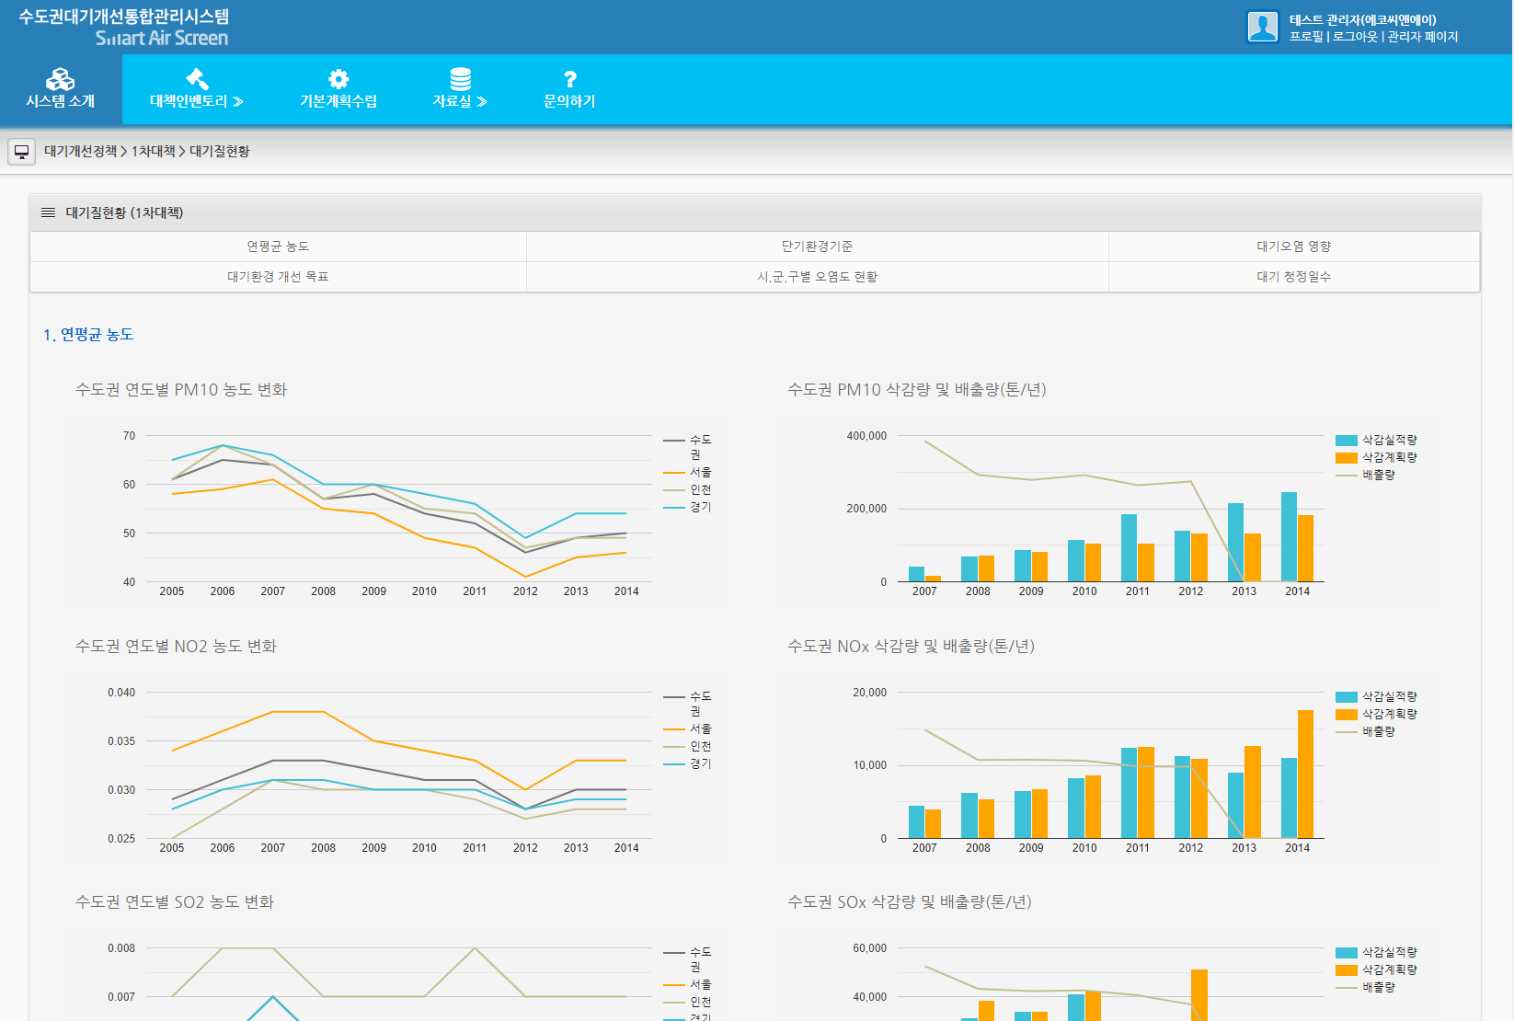The image size is (1514, 1021).
Task: Toggle 서울 series in PM10 농도 legend
Action: click(688, 472)
